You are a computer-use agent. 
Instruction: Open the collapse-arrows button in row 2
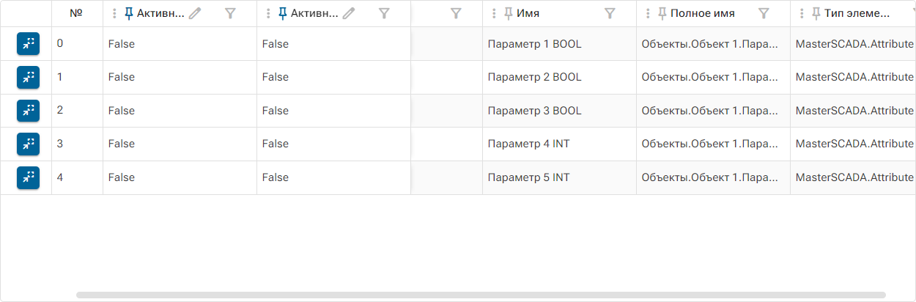[28, 111]
